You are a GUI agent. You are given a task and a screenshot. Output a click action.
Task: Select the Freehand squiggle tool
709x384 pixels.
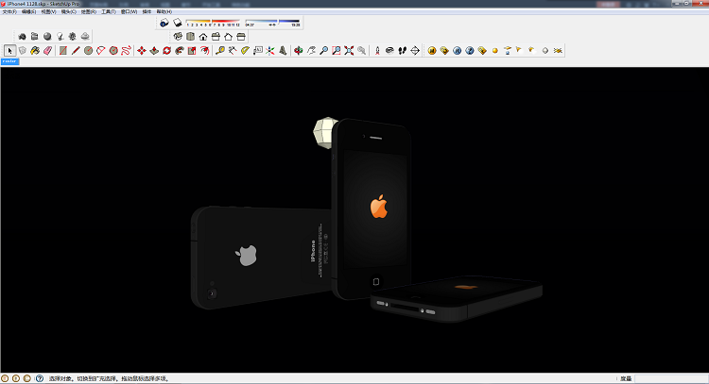pyautogui.click(x=126, y=51)
